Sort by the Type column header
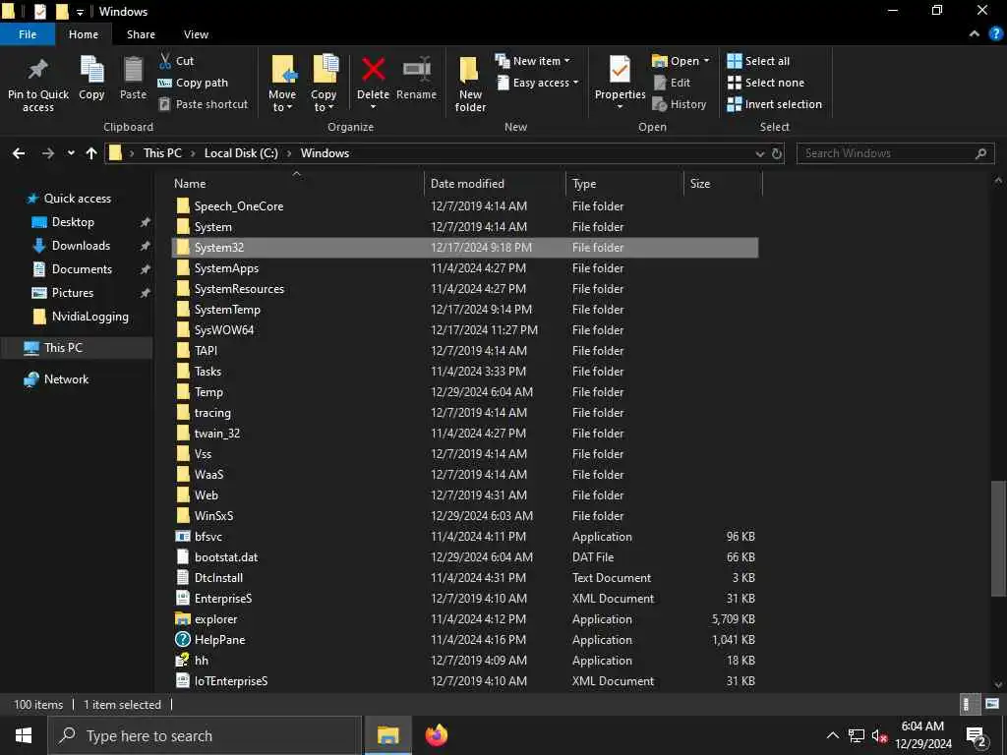1007x755 pixels. [x=624, y=184]
